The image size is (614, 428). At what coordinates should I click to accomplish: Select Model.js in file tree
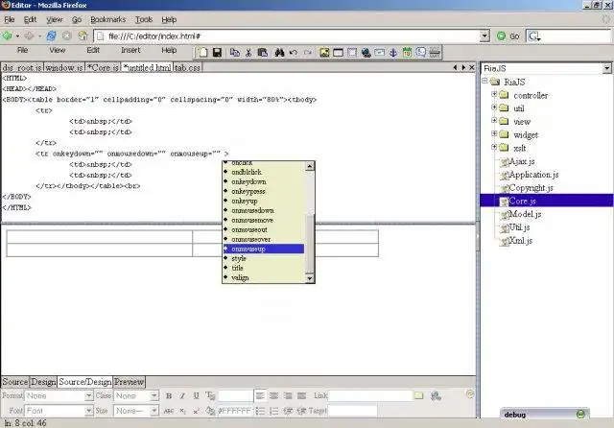pyautogui.click(x=525, y=214)
